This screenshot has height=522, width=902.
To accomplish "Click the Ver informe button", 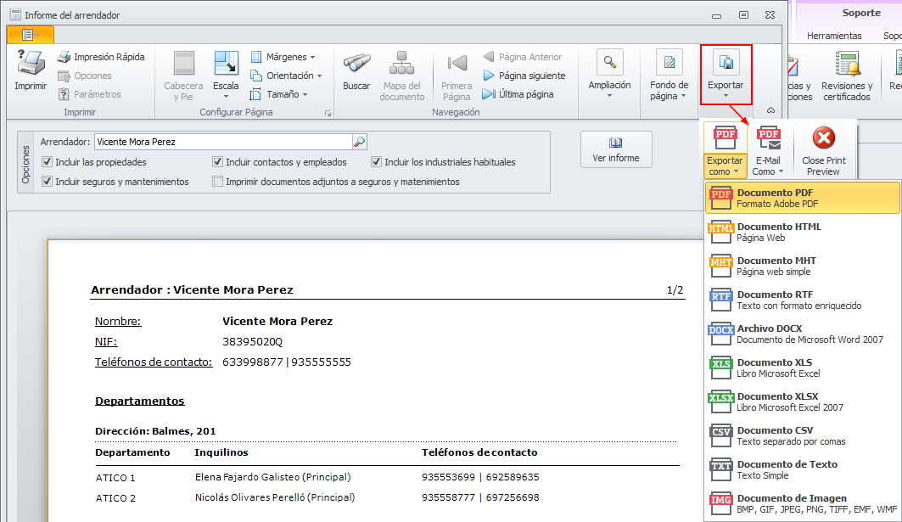I will 616,149.
